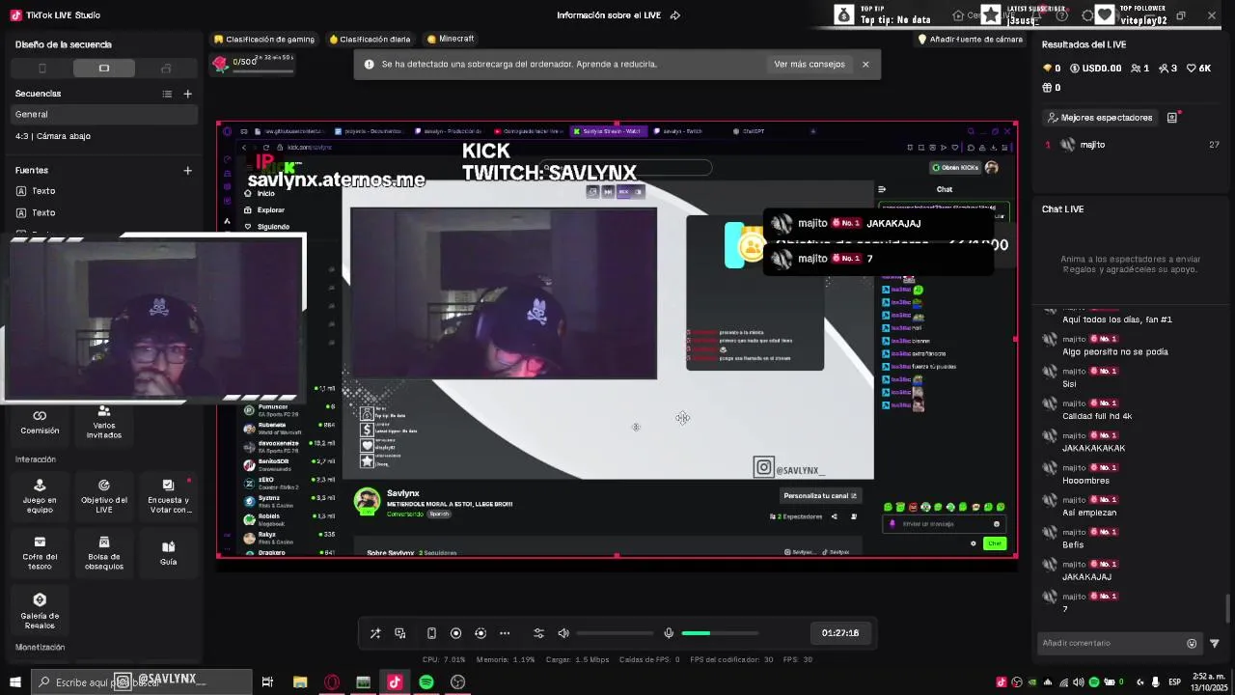Select the dual portrait-landscape layout
The height and width of the screenshot is (695, 1235).
click(166, 69)
